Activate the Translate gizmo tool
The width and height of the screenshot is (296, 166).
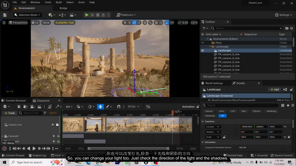point(130,23)
